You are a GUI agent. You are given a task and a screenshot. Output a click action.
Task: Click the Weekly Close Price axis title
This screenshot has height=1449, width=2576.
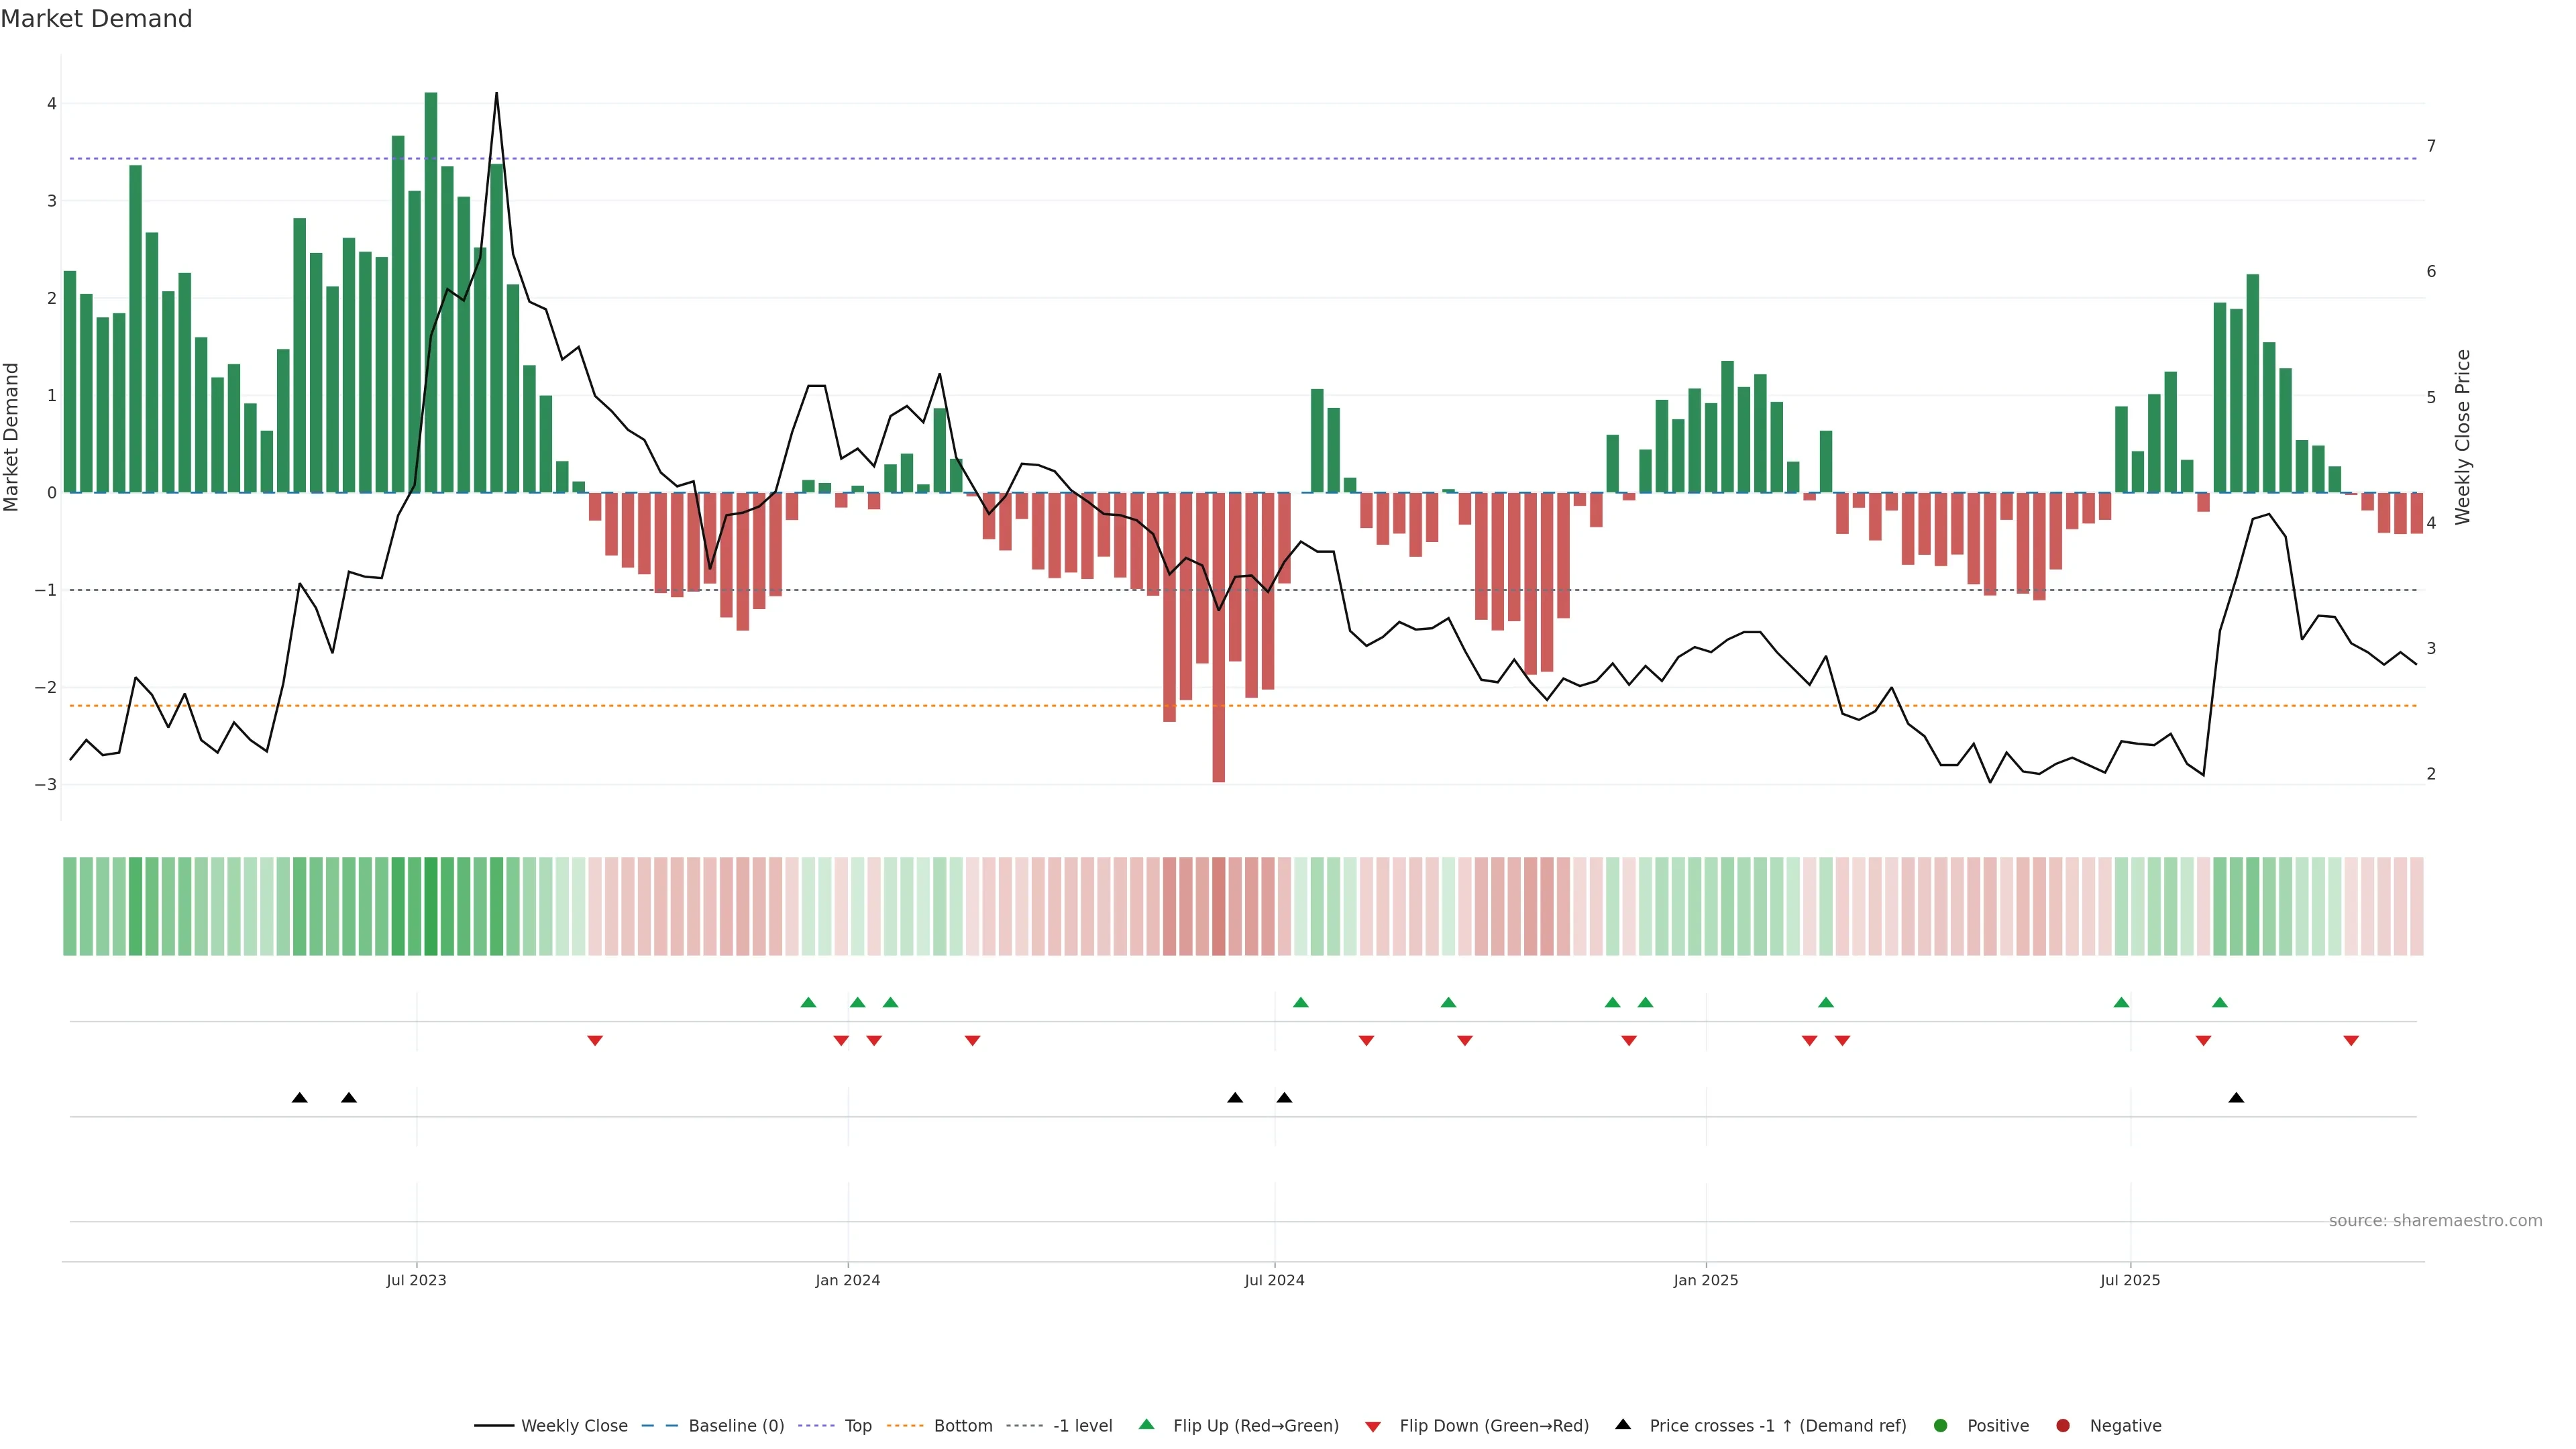(x=2462, y=437)
